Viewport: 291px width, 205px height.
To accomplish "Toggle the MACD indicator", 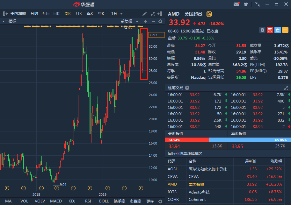I will click(56, 201).
